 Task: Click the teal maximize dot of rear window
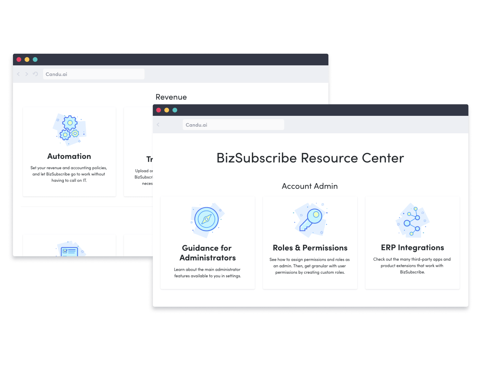(x=35, y=60)
